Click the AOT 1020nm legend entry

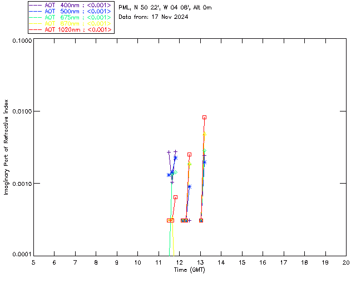coord(71,29)
